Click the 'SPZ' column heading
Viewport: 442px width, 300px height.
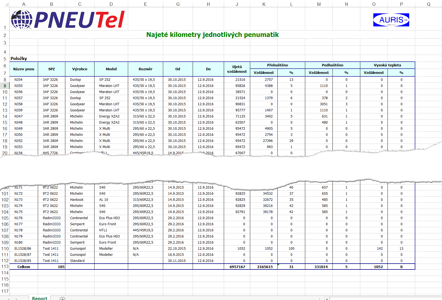point(51,69)
